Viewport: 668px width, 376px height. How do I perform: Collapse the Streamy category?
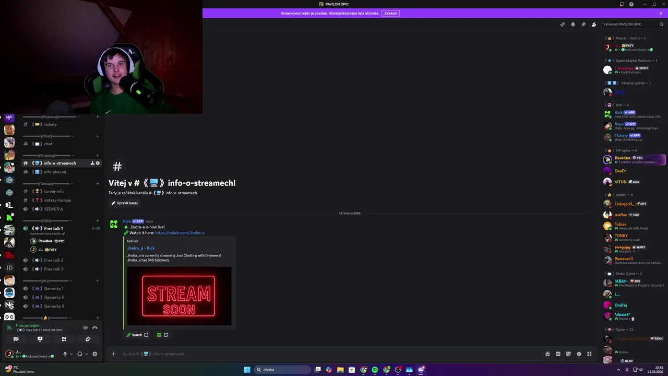tap(49, 156)
